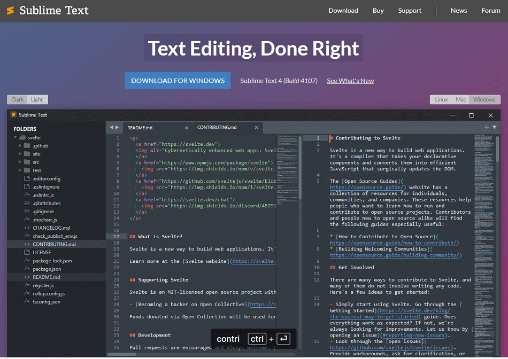Expand the test folder

[x=20, y=170]
